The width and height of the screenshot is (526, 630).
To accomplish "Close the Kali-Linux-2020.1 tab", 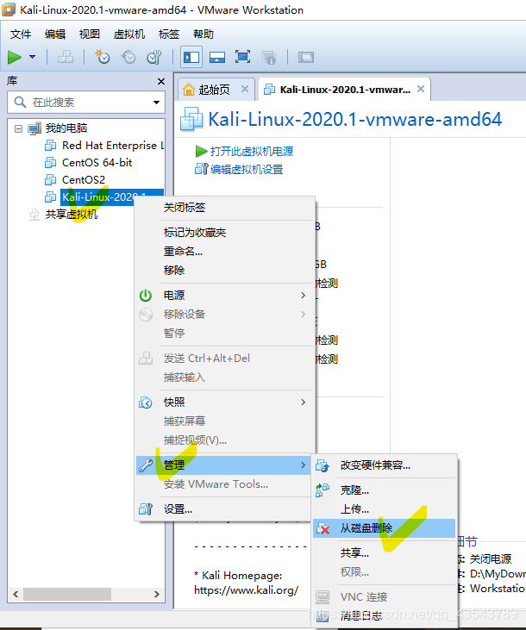I will [421, 89].
